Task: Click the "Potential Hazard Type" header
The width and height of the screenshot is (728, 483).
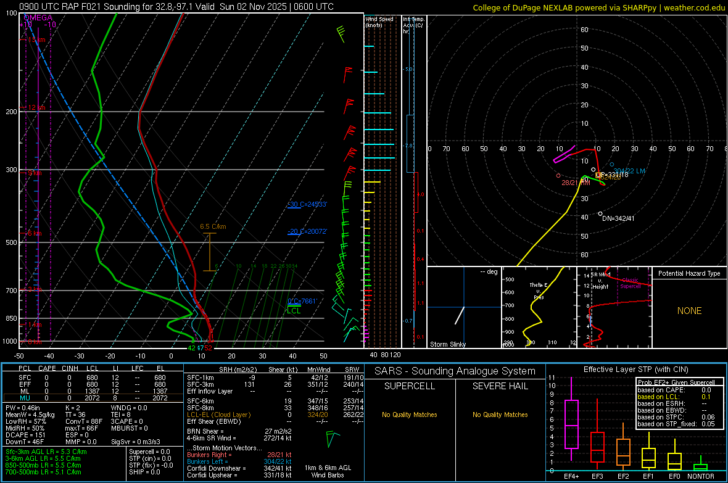Action: (x=689, y=273)
